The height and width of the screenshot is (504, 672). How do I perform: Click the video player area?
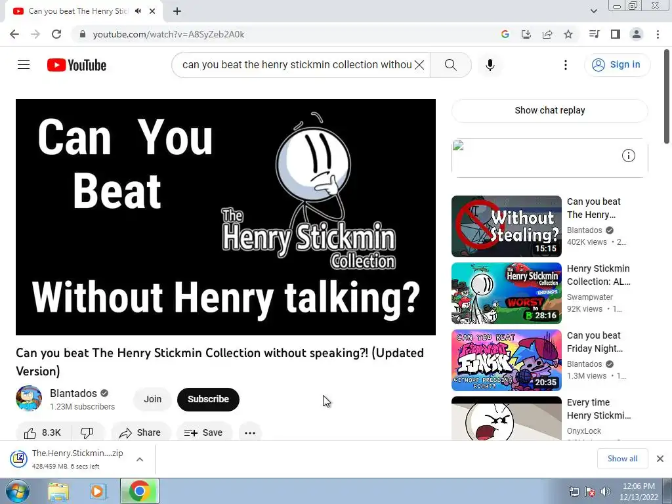[226, 217]
